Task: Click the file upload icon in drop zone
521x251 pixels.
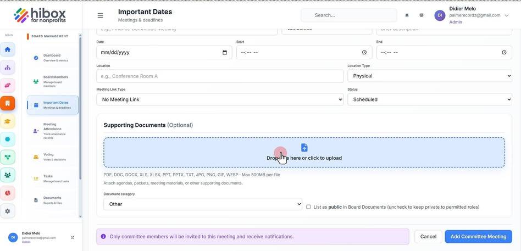Action: pyautogui.click(x=304, y=147)
